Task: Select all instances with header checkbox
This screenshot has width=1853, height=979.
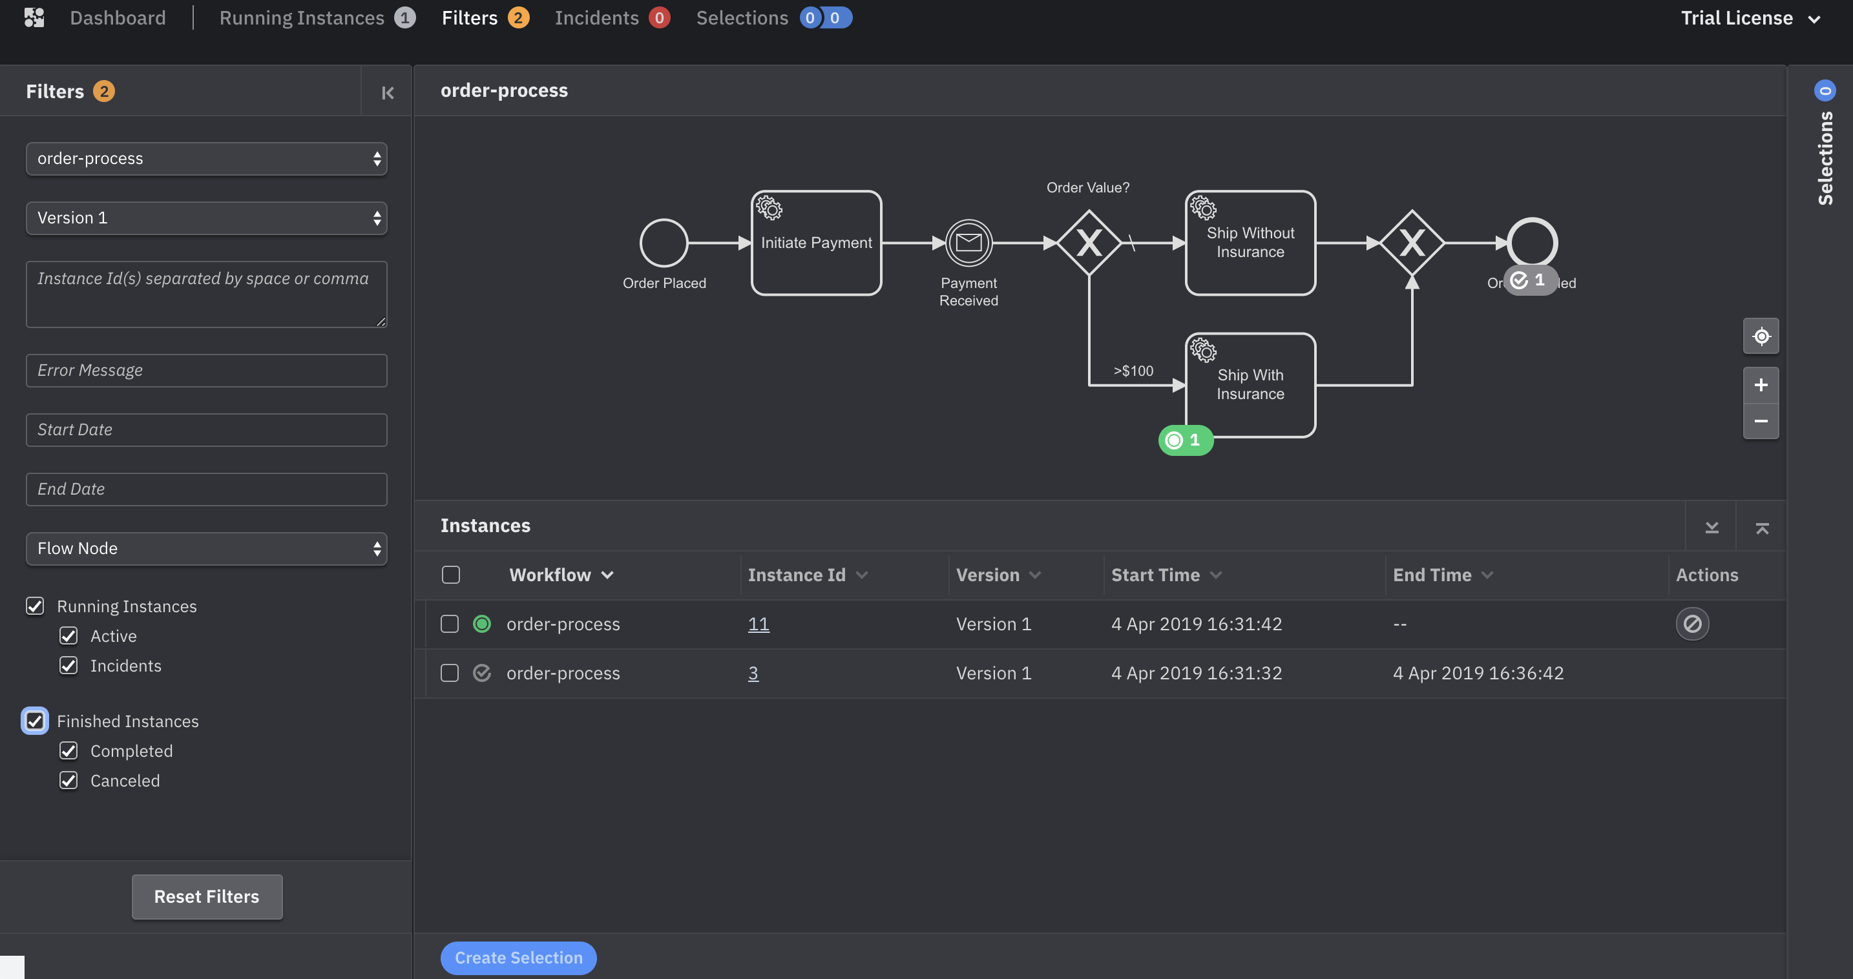Action: pos(450,574)
